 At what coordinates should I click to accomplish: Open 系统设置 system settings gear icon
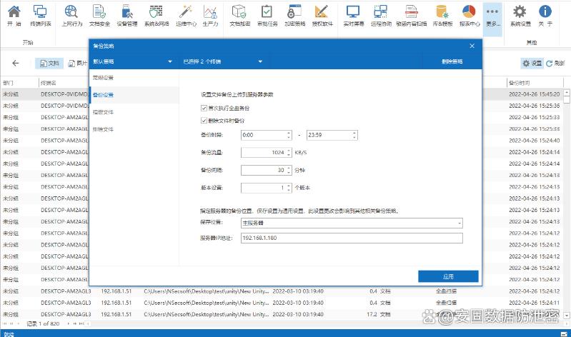520,15
